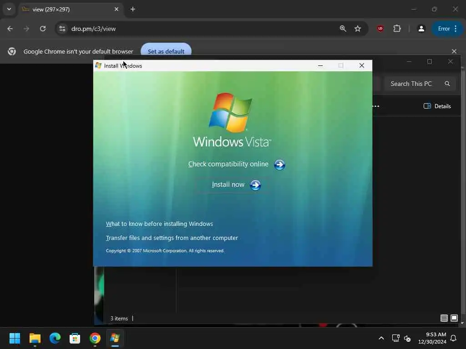Show hidden system tray icons

[381, 338]
